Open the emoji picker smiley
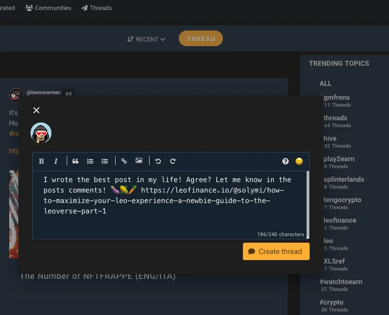Image resolution: width=389 pixels, height=315 pixels. 299,161
